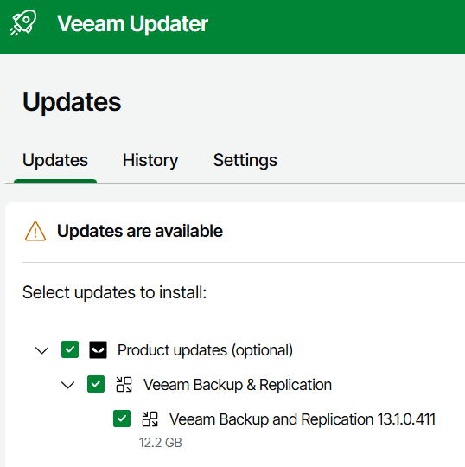
Task: Click the Veeam Updater title text
Action: point(132,23)
